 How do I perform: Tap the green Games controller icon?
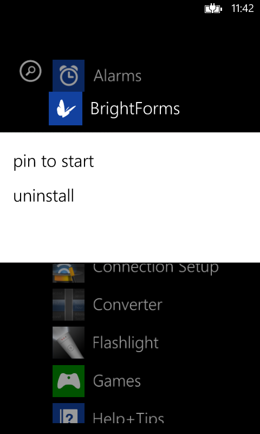click(69, 381)
